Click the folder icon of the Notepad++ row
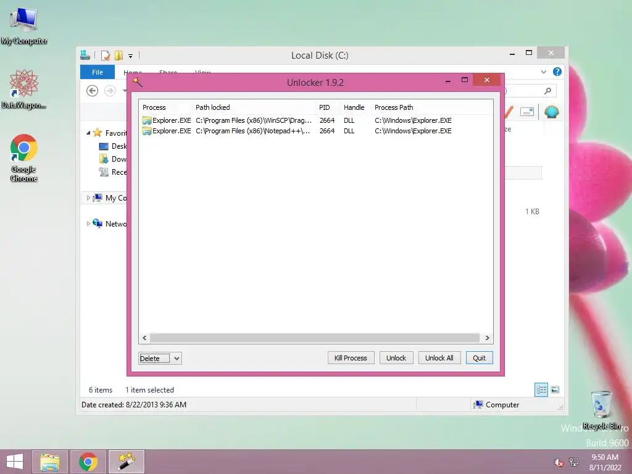Viewport: 632px width, 474px height. point(147,131)
